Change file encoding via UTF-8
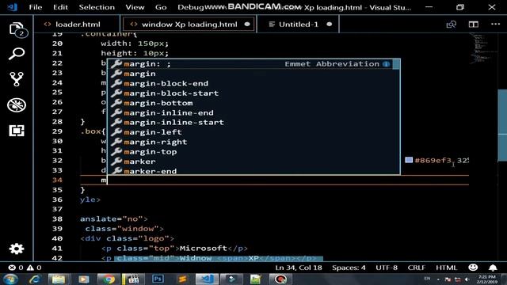507x285 pixels. click(x=387, y=268)
